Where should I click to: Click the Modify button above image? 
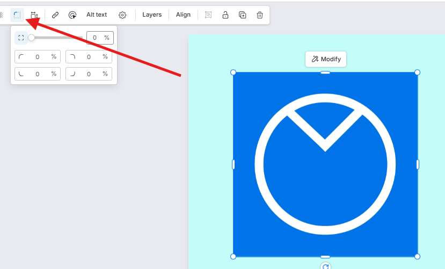(326, 59)
